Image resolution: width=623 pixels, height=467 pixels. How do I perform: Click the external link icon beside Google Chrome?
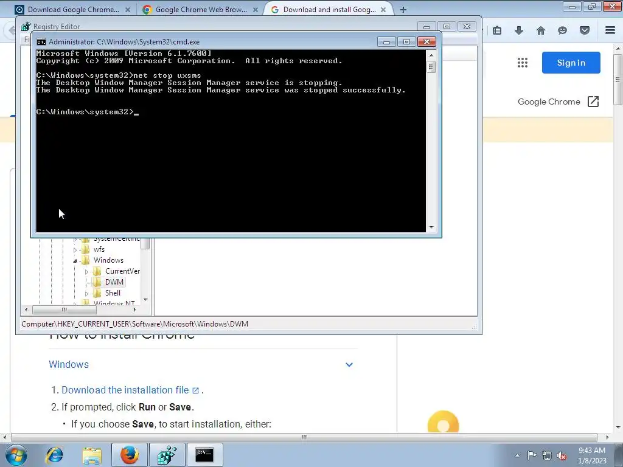[593, 102]
